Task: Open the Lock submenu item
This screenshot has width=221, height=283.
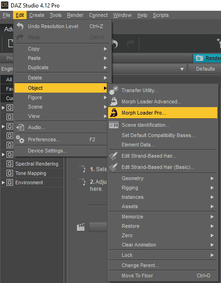Action: coord(163,255)
